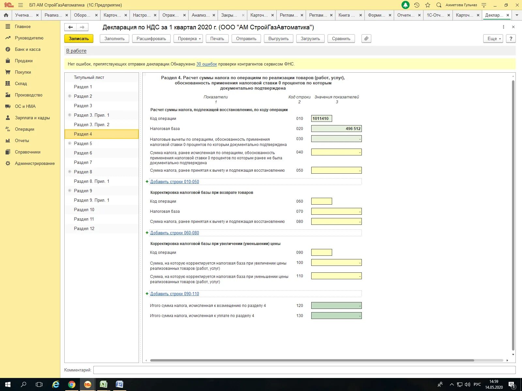Viewport: 522px width, 391px height.
Task: Open the 1C main menu hamburger icon
Action: click(21, 5)
